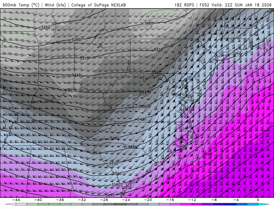
Task: Click the 18Z RDPS model run label
Action: tap(184, 5)
